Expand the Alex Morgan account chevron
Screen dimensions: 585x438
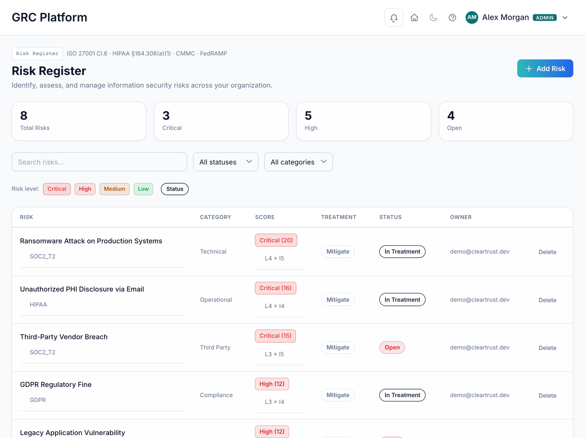565,18
